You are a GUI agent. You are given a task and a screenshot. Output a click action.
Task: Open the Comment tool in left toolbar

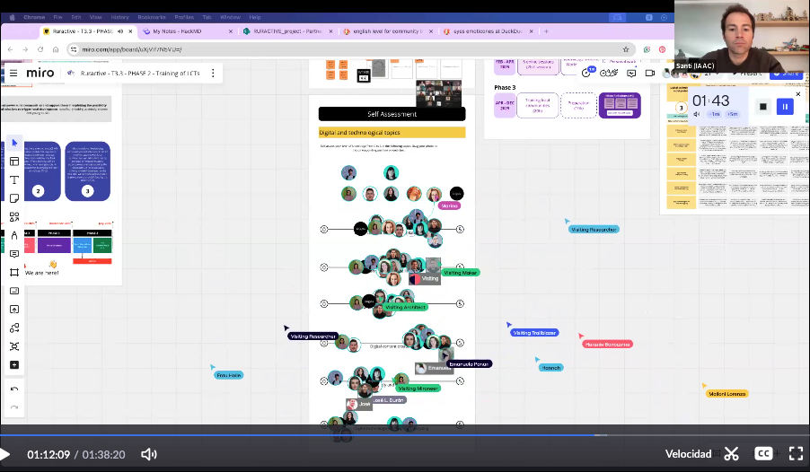14,254
